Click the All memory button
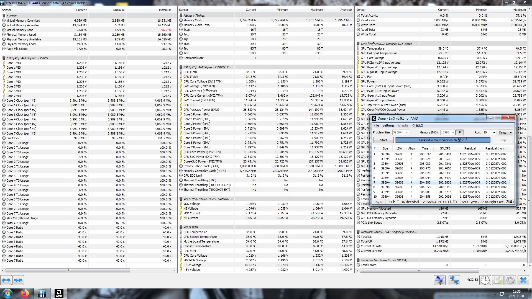This screenshot has width=532, height=299. coord(460,132)
